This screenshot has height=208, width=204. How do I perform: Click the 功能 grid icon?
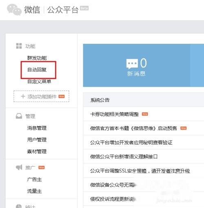point(19,46)
